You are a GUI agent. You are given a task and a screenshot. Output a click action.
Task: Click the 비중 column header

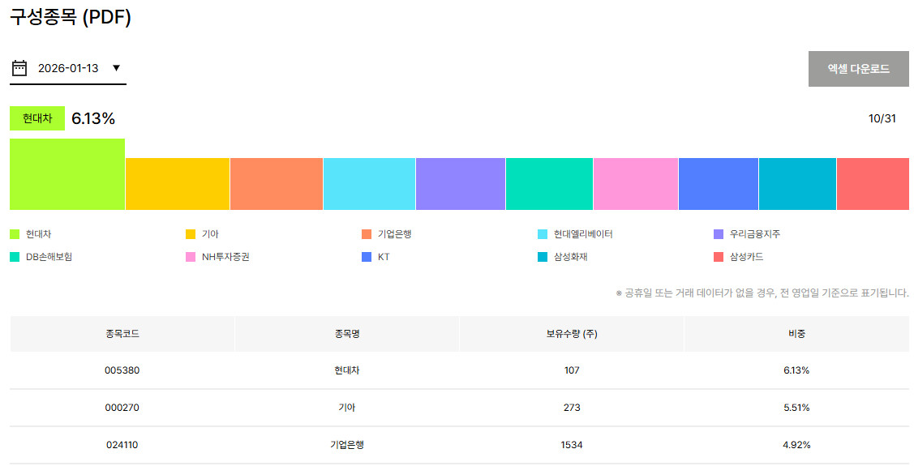pyautogui.click(x=796, y=335)
